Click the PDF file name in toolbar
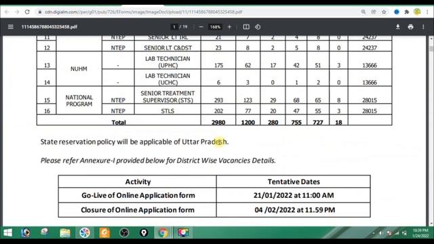This screenshot has height=244, width=434. pos(50,27)
